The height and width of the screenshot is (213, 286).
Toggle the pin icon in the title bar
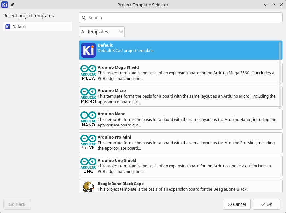(x=12, y=5)
